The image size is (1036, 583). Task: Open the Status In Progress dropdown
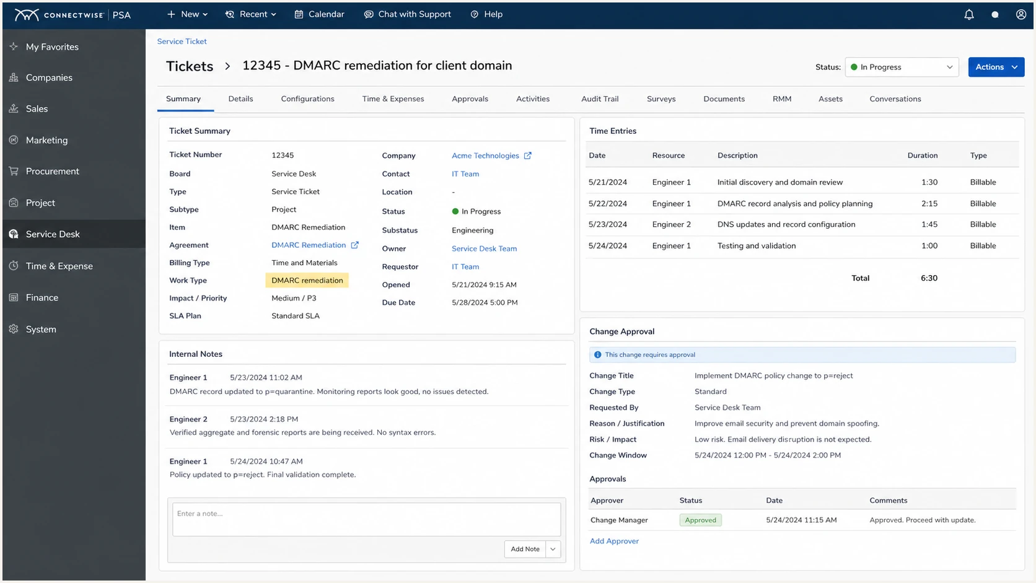[902, 67]
